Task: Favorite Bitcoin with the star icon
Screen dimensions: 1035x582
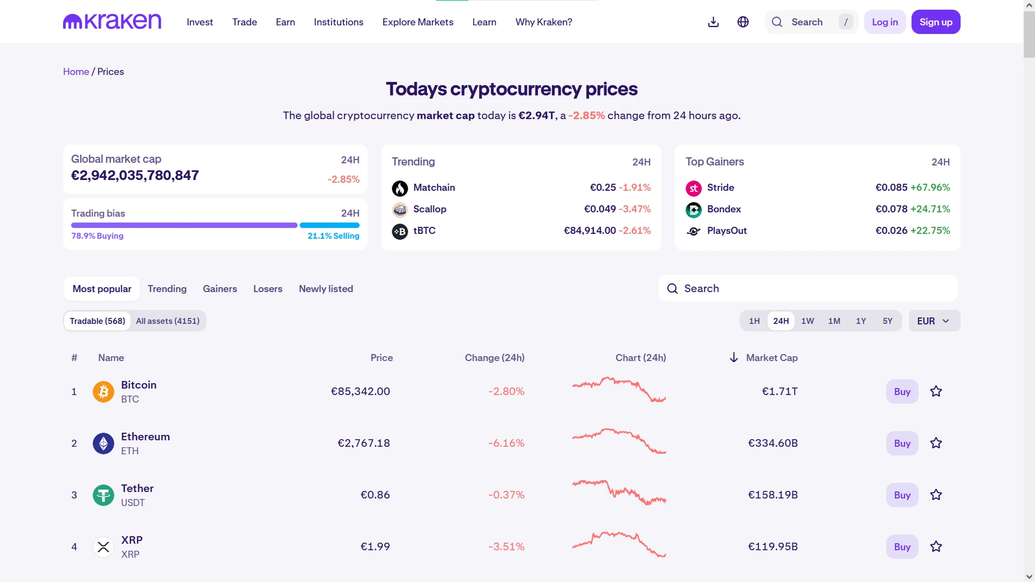Action: click(x=936, y=391)
